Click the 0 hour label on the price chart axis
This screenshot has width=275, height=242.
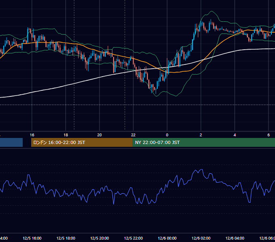[167, 135]
